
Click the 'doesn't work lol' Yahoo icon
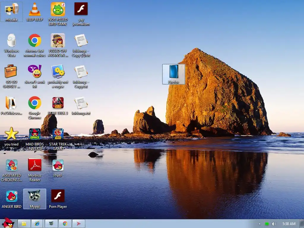pos(34,76)
